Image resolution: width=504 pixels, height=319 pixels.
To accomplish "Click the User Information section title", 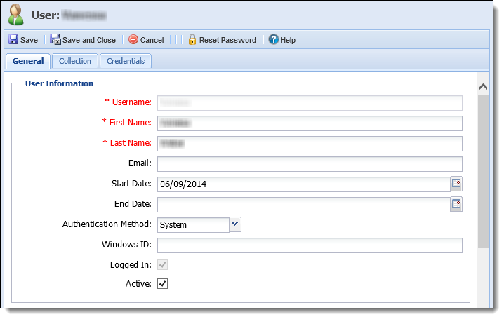I will [59, 83].
